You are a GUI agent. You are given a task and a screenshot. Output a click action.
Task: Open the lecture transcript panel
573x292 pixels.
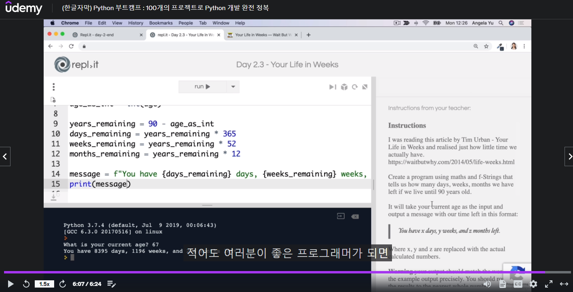click(x=503, y=284)
